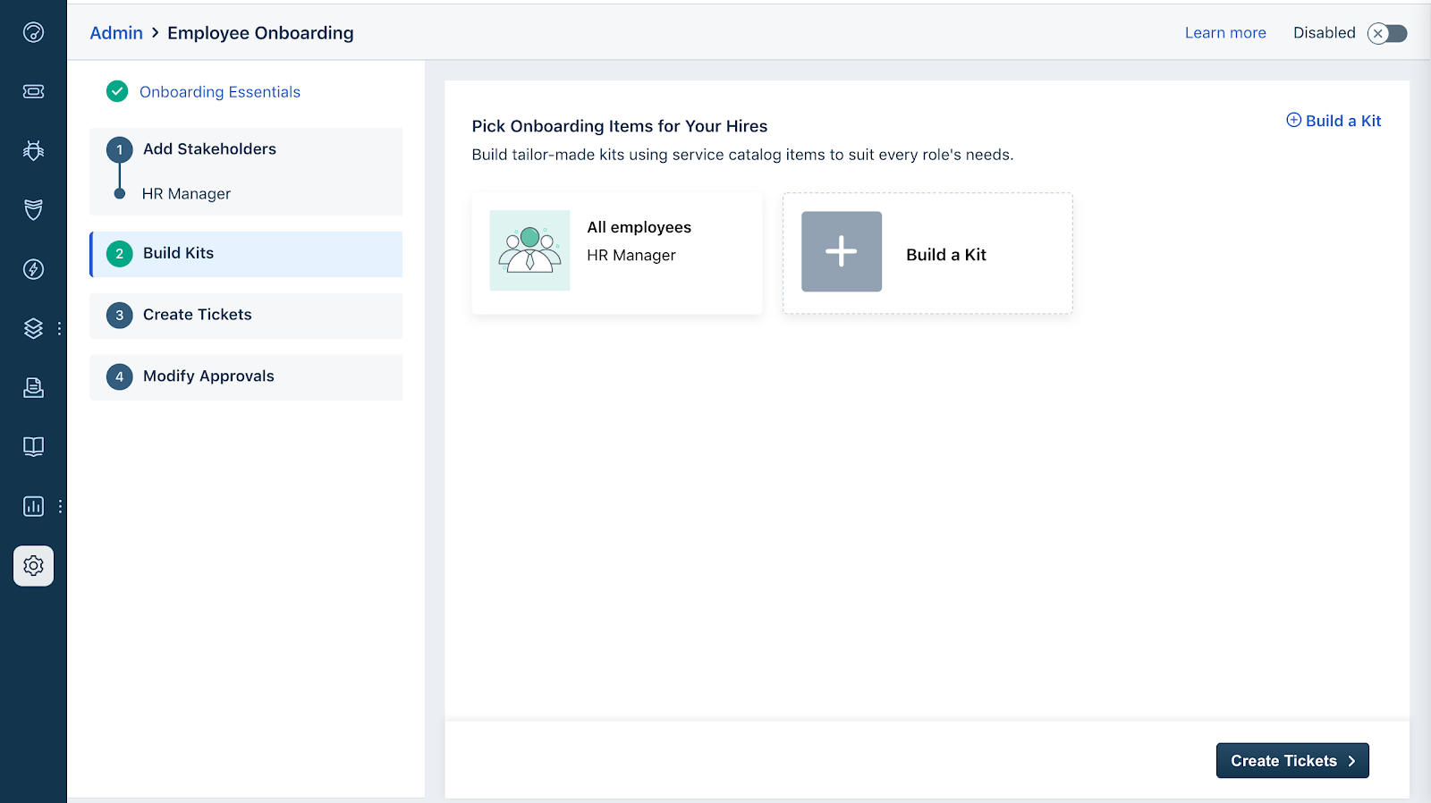Open the Admin gear icon in sidebar
Viewport: 1431px width, 803px height.
tap(33, 566)
